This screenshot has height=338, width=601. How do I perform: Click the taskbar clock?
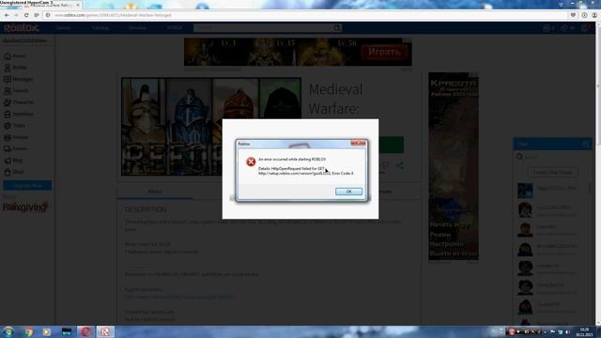(584, 331)
